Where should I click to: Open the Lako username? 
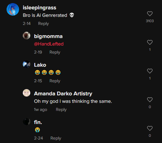tap(40, 65)
